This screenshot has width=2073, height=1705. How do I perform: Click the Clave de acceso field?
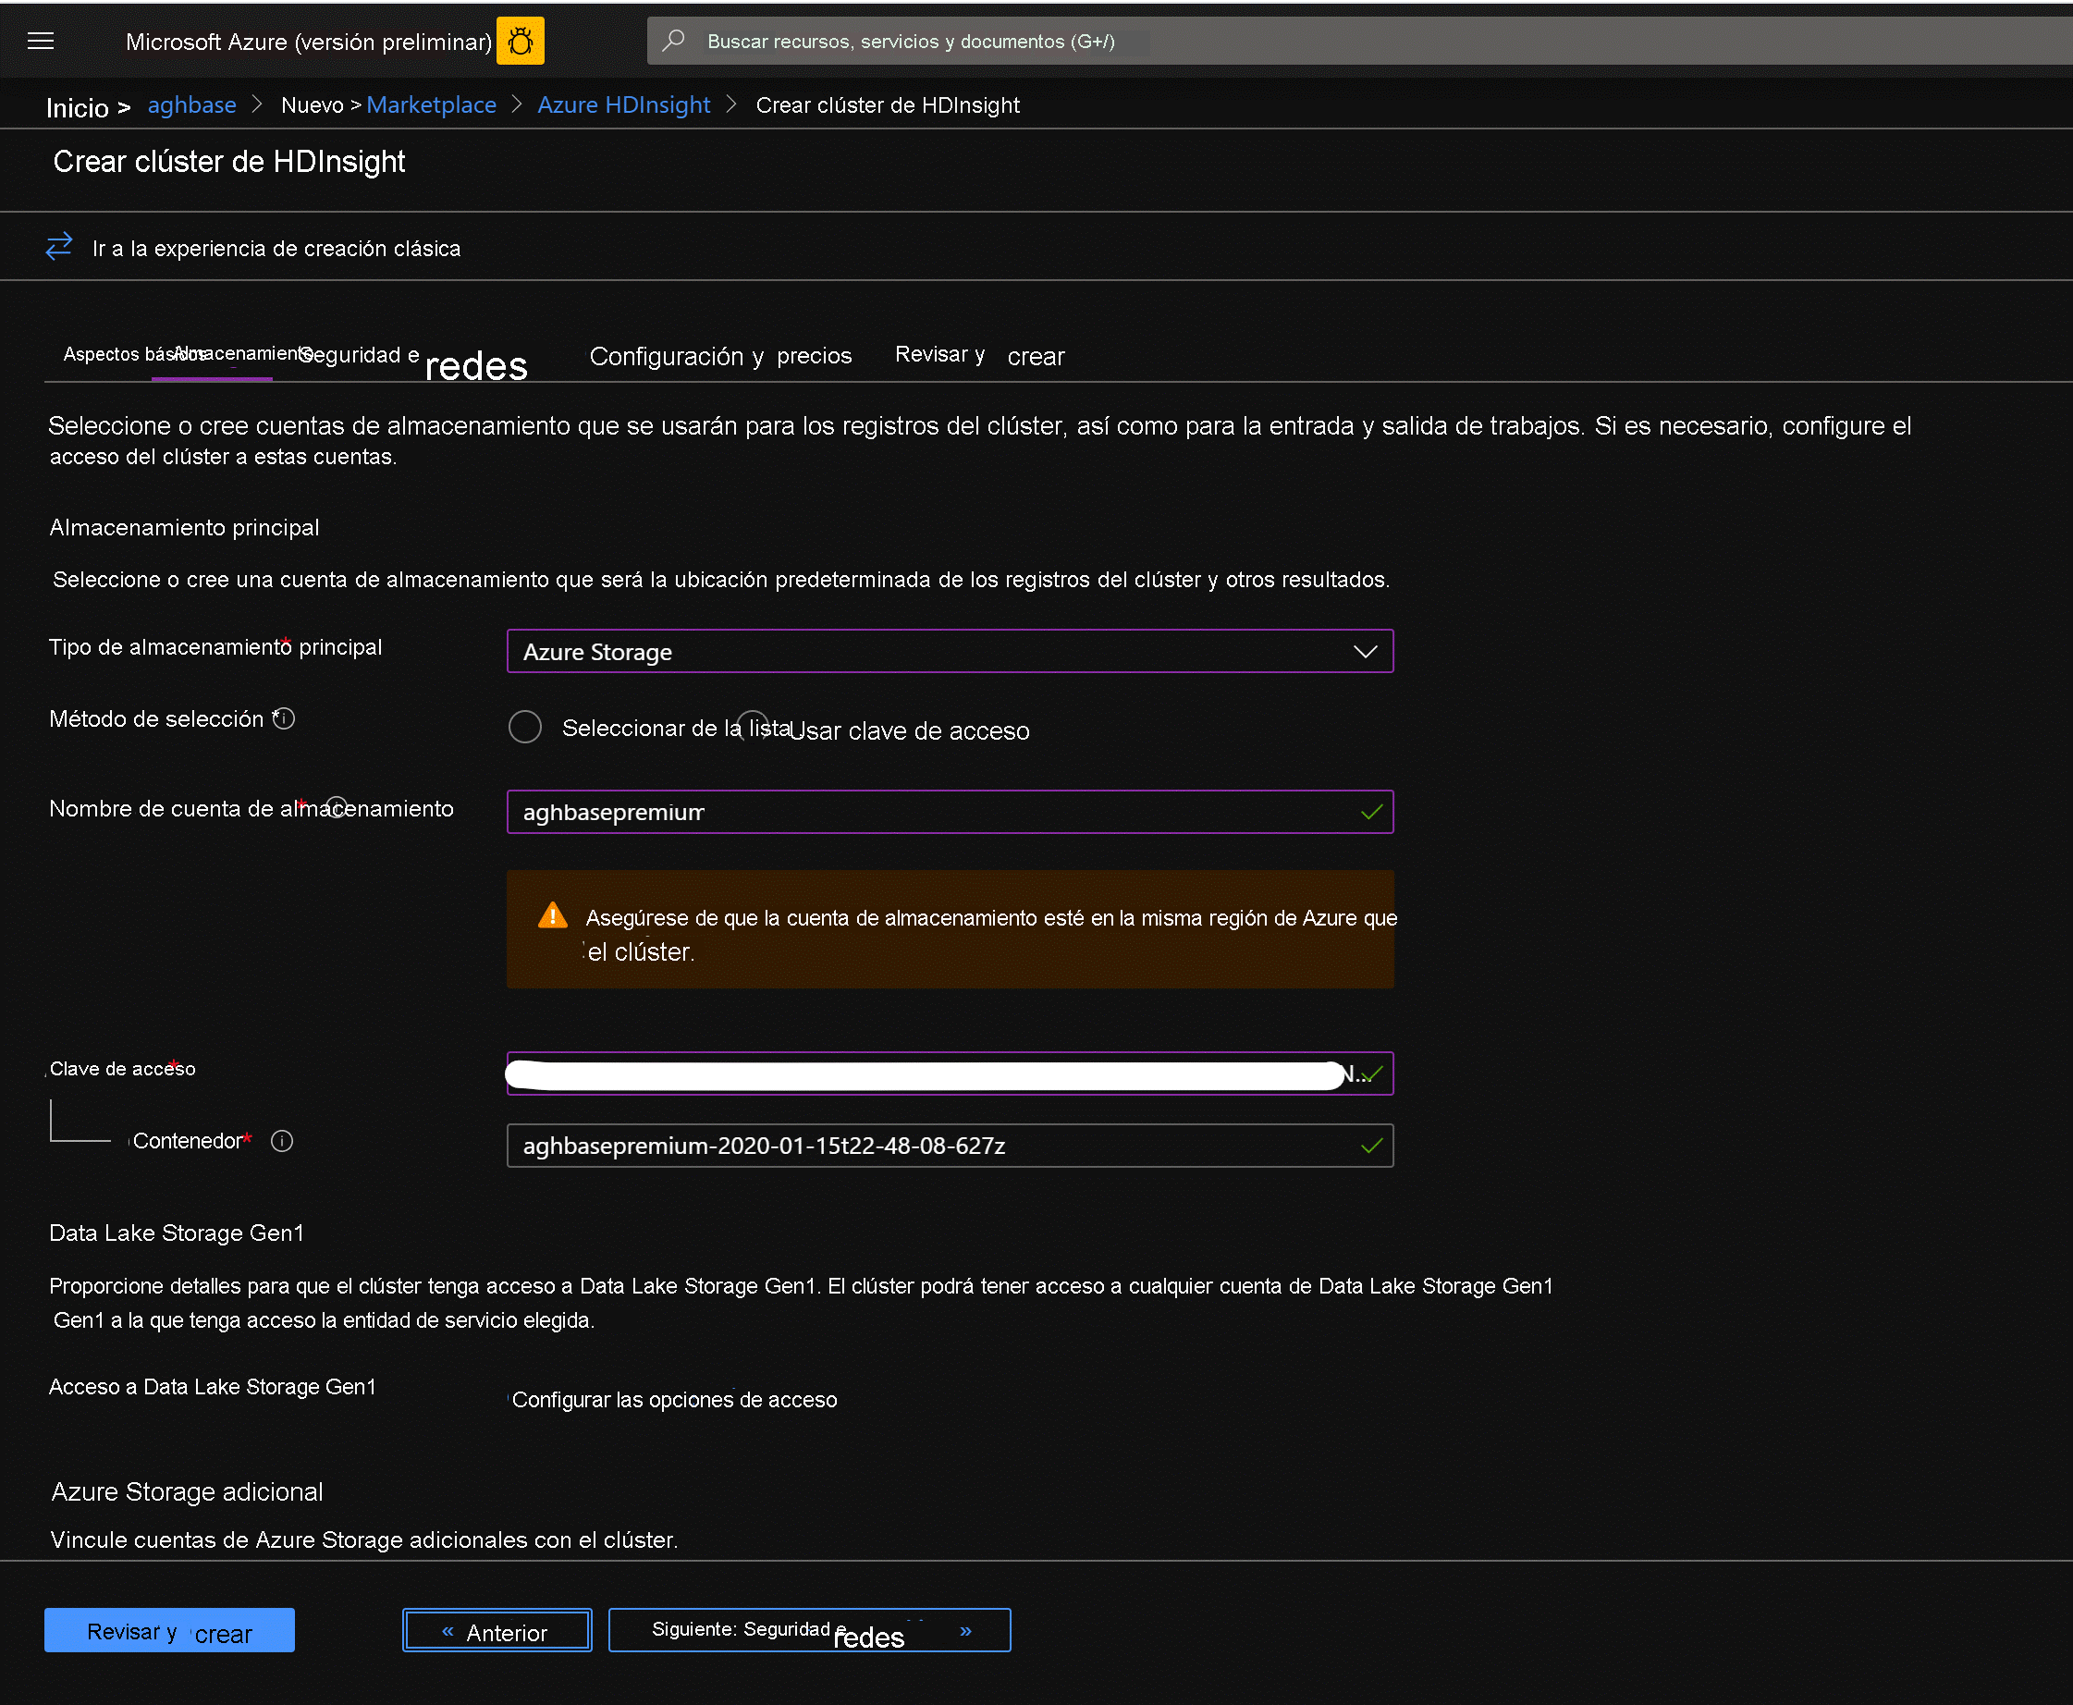tap(950, 1073)
